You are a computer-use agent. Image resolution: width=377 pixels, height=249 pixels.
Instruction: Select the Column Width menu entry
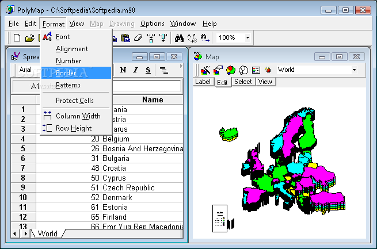click(76, 116)
